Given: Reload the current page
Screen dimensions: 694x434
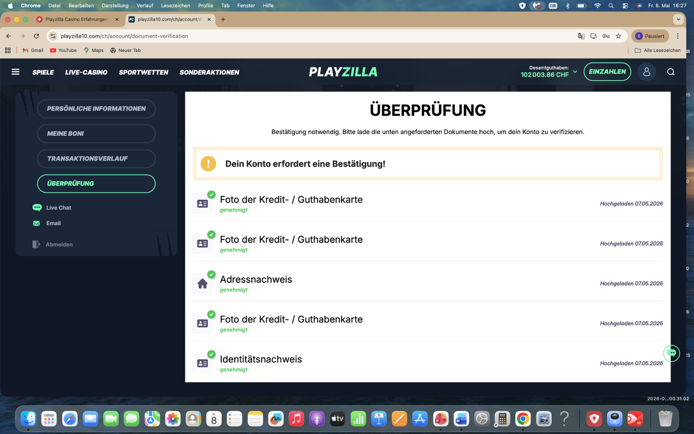Looking at the screenshot, I should (x=36, y=36).
